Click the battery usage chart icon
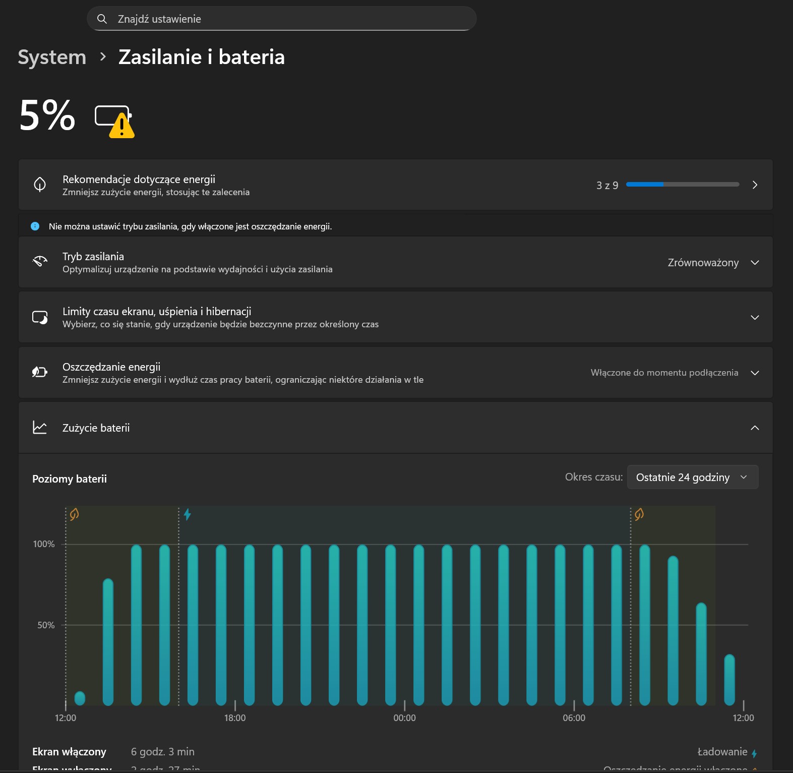Screen dimensions: 793x773 point(40,428)
